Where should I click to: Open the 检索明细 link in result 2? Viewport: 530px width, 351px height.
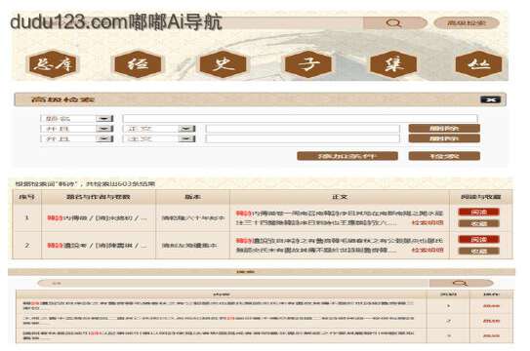point(428,250)
